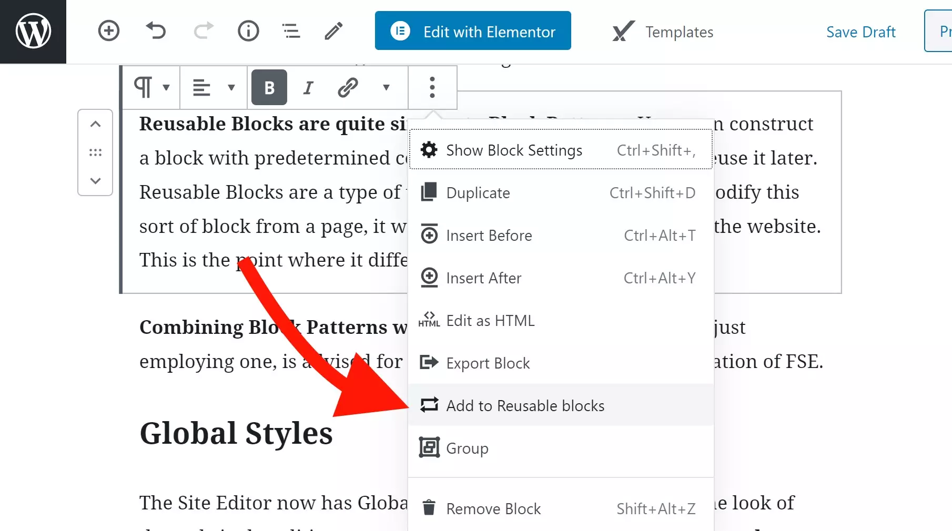Click partially visible Preview button
The width and height of the screenshot is (952, 531).
pyautogui.click(x=939, y=31)
